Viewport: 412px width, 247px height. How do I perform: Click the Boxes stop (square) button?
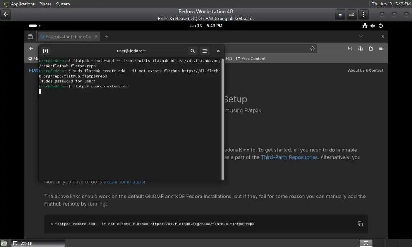point(340,14)
